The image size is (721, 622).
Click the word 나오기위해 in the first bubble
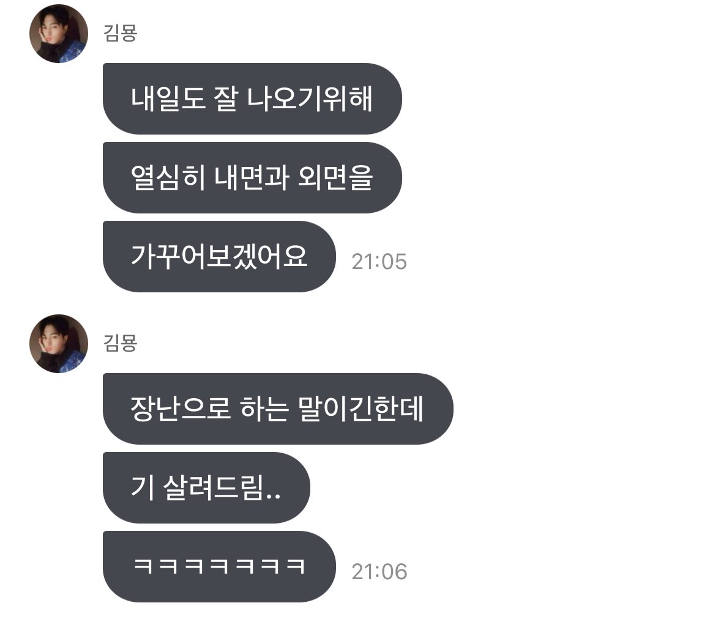(x=310, y=98)
